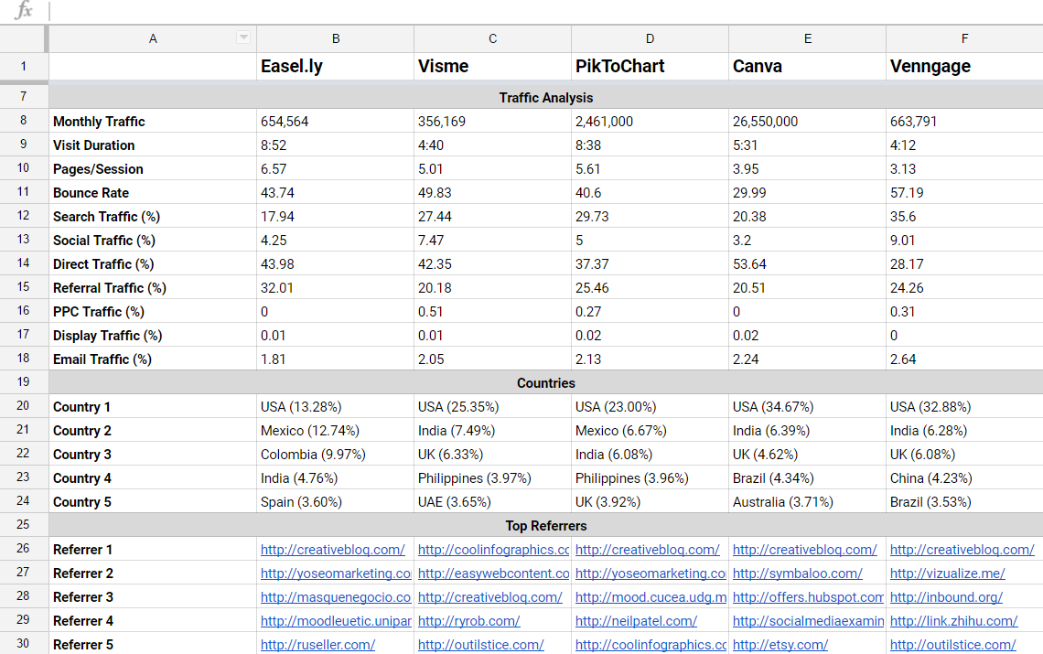The height and width of the screenshot is (654, 1043).
Task: Visit the vizualize.me link
Action: (947, 574)
